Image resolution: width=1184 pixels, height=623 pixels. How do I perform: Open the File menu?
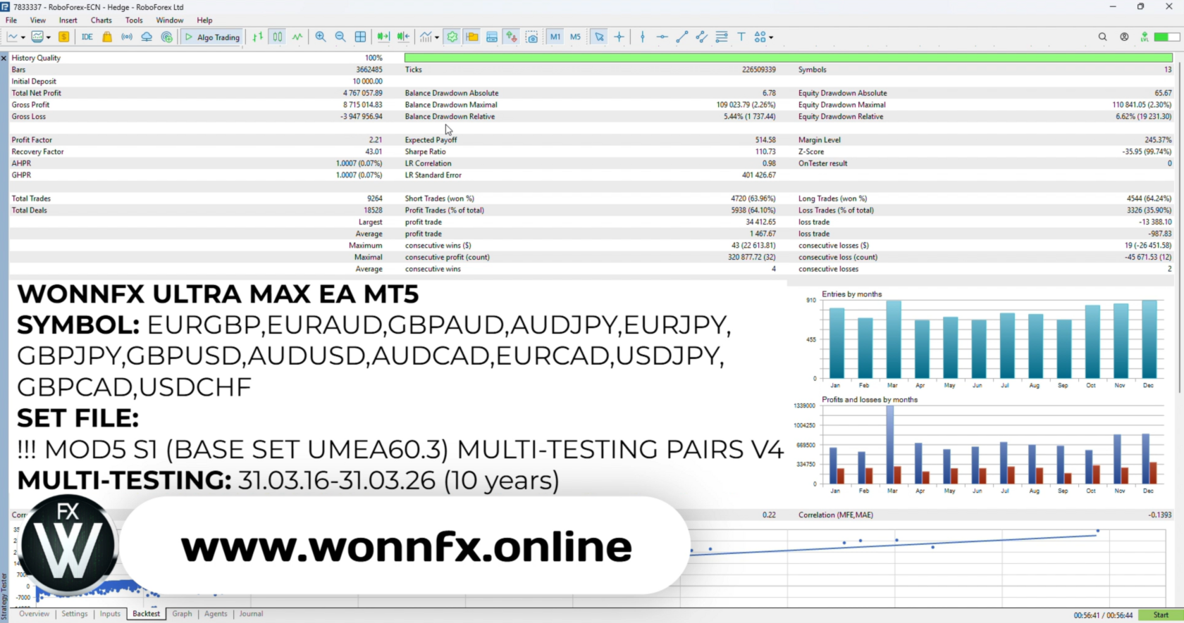(x=11, y=20)
